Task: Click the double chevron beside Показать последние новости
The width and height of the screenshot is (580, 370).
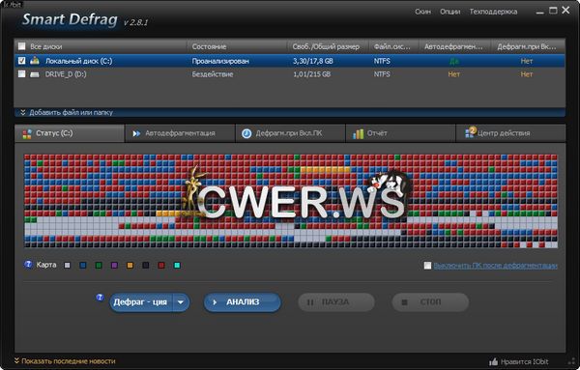Action: click(16, 360)
